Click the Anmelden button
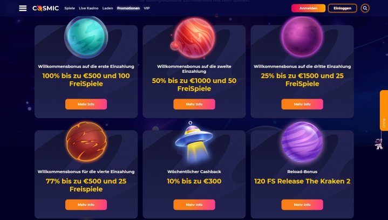 click(308, 8)
